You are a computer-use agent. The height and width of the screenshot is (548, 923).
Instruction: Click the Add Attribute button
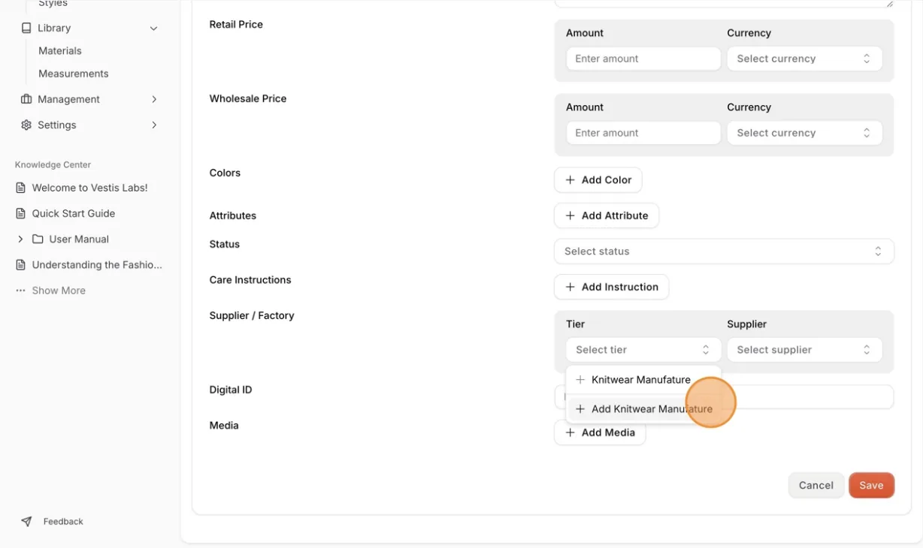click(x=607, y=215)
